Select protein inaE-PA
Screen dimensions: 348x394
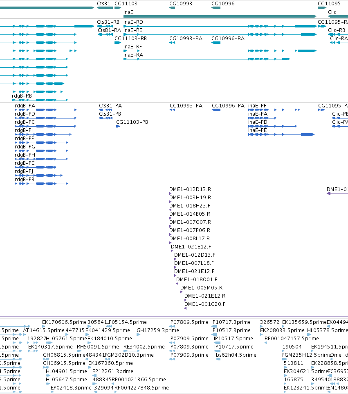(262, 118)
